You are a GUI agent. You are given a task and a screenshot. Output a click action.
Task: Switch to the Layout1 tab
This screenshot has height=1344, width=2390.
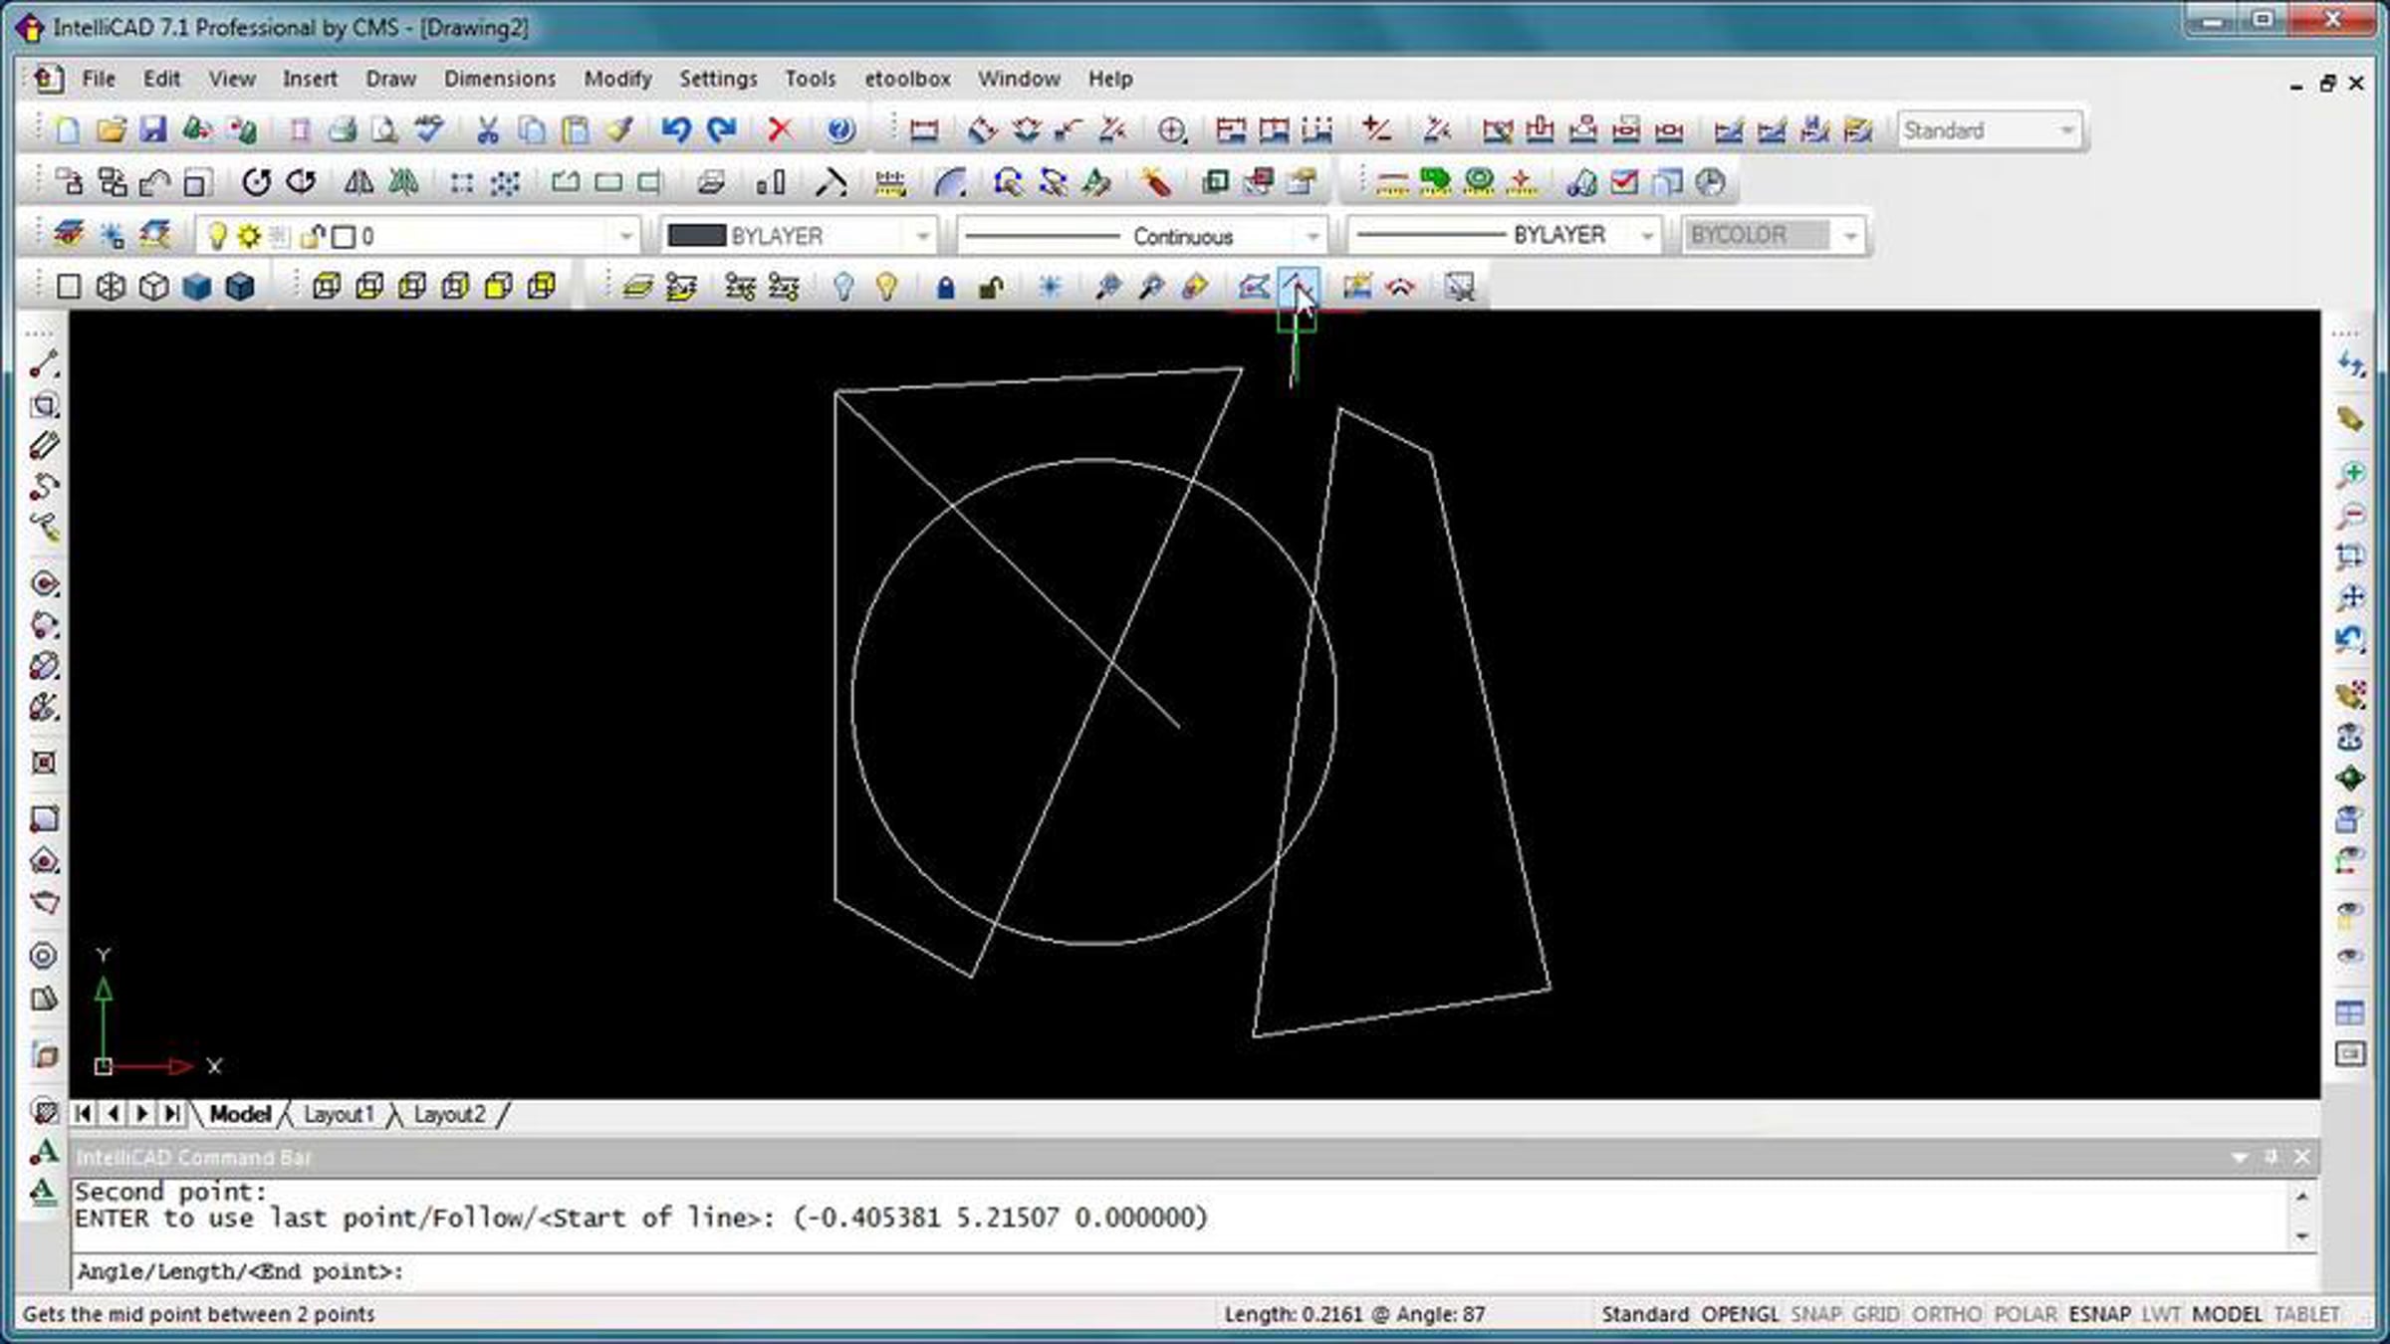(338, 1114)
